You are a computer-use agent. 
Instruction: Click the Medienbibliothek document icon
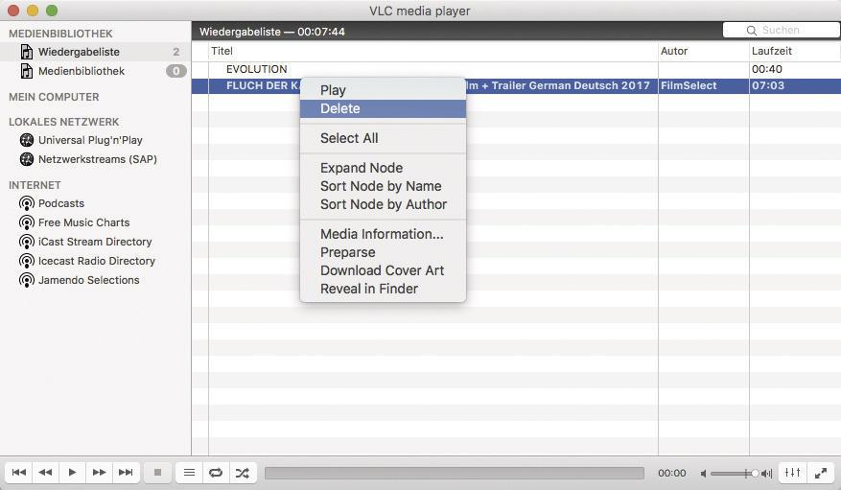coord(26,71)
